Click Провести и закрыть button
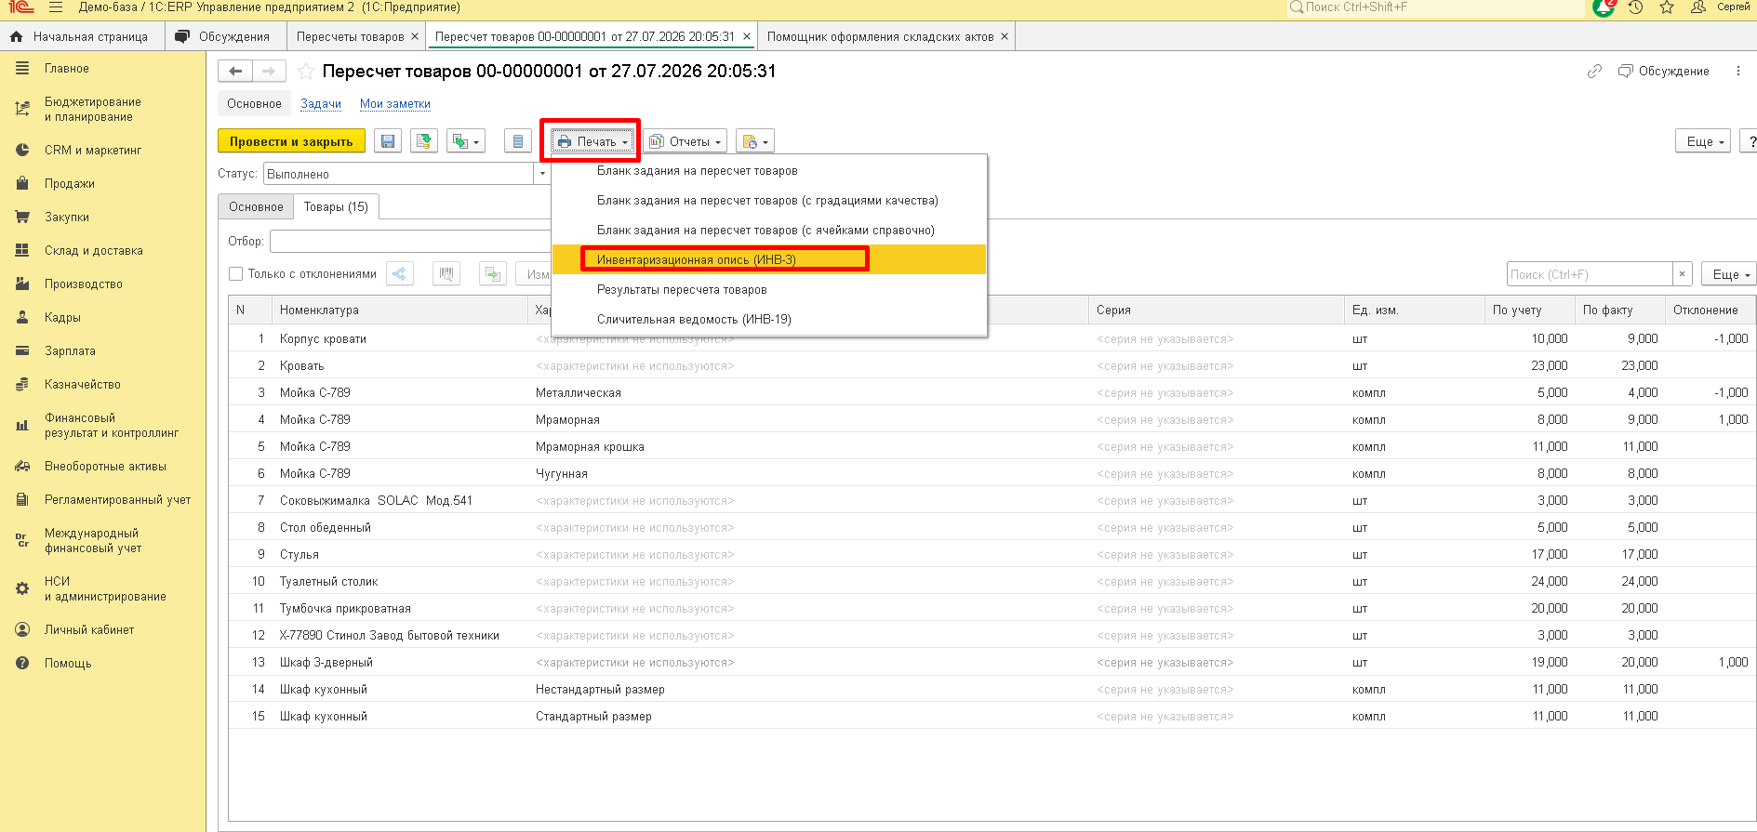Viewport: 1757px width, 832px height. (x=291, y=141)
